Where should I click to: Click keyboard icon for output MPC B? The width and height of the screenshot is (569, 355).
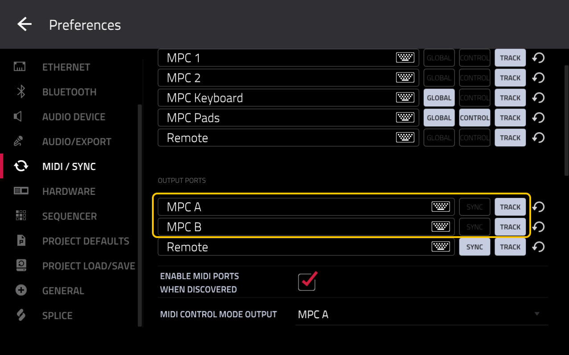(441, 227)
